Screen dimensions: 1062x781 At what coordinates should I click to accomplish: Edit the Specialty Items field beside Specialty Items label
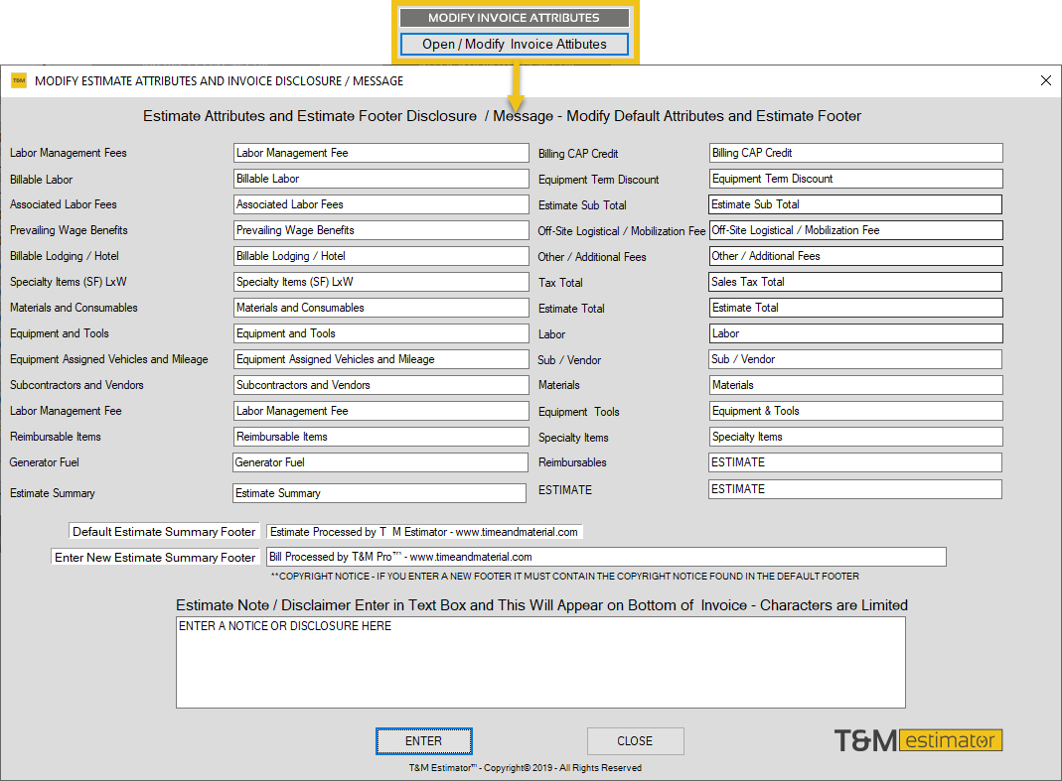856,437
